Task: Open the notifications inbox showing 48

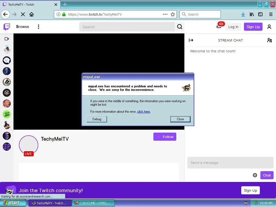Action: click(x=219, y=26)
